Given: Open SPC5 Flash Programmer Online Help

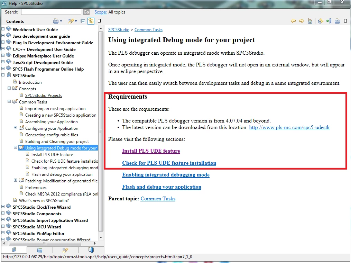Looking at the screenshot, I should 48,69.
